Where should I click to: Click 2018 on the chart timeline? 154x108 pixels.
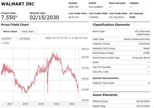tap(25, 104)
